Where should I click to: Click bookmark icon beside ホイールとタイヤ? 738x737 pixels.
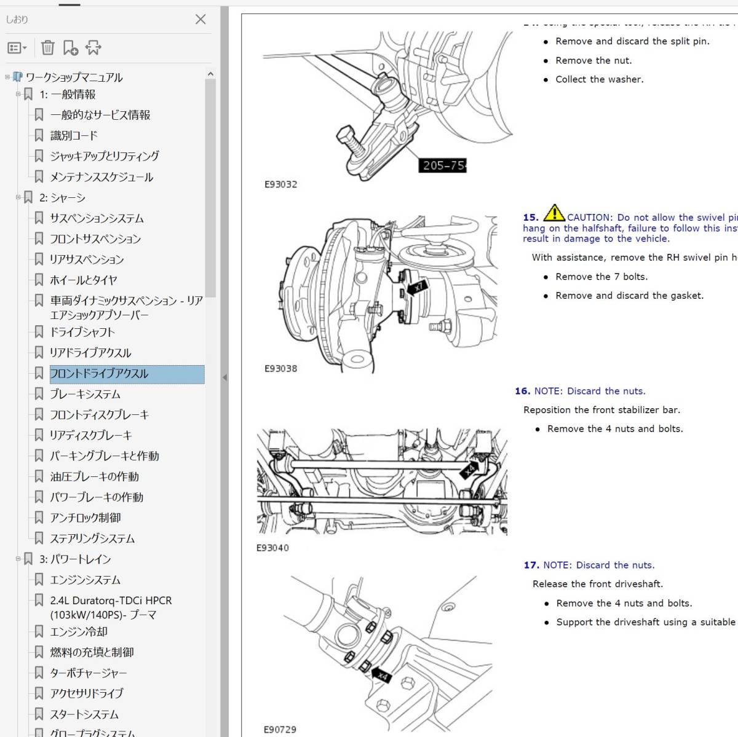[39, 280]
